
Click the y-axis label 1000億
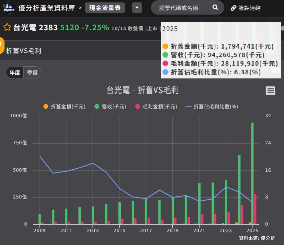tap(18, 116)
